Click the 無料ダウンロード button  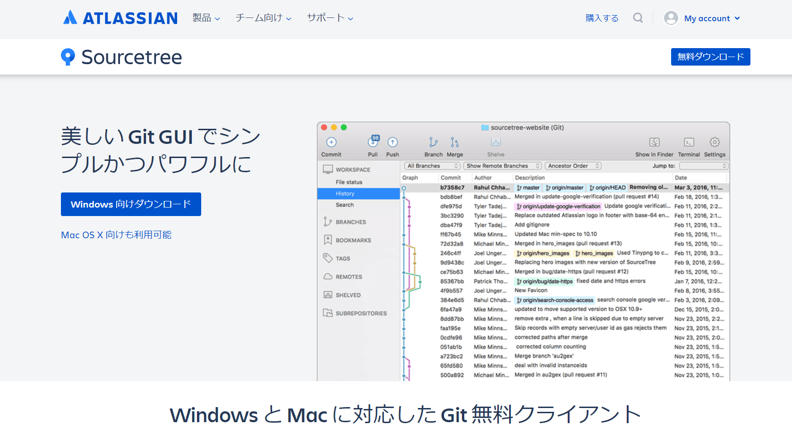point(710,57)
